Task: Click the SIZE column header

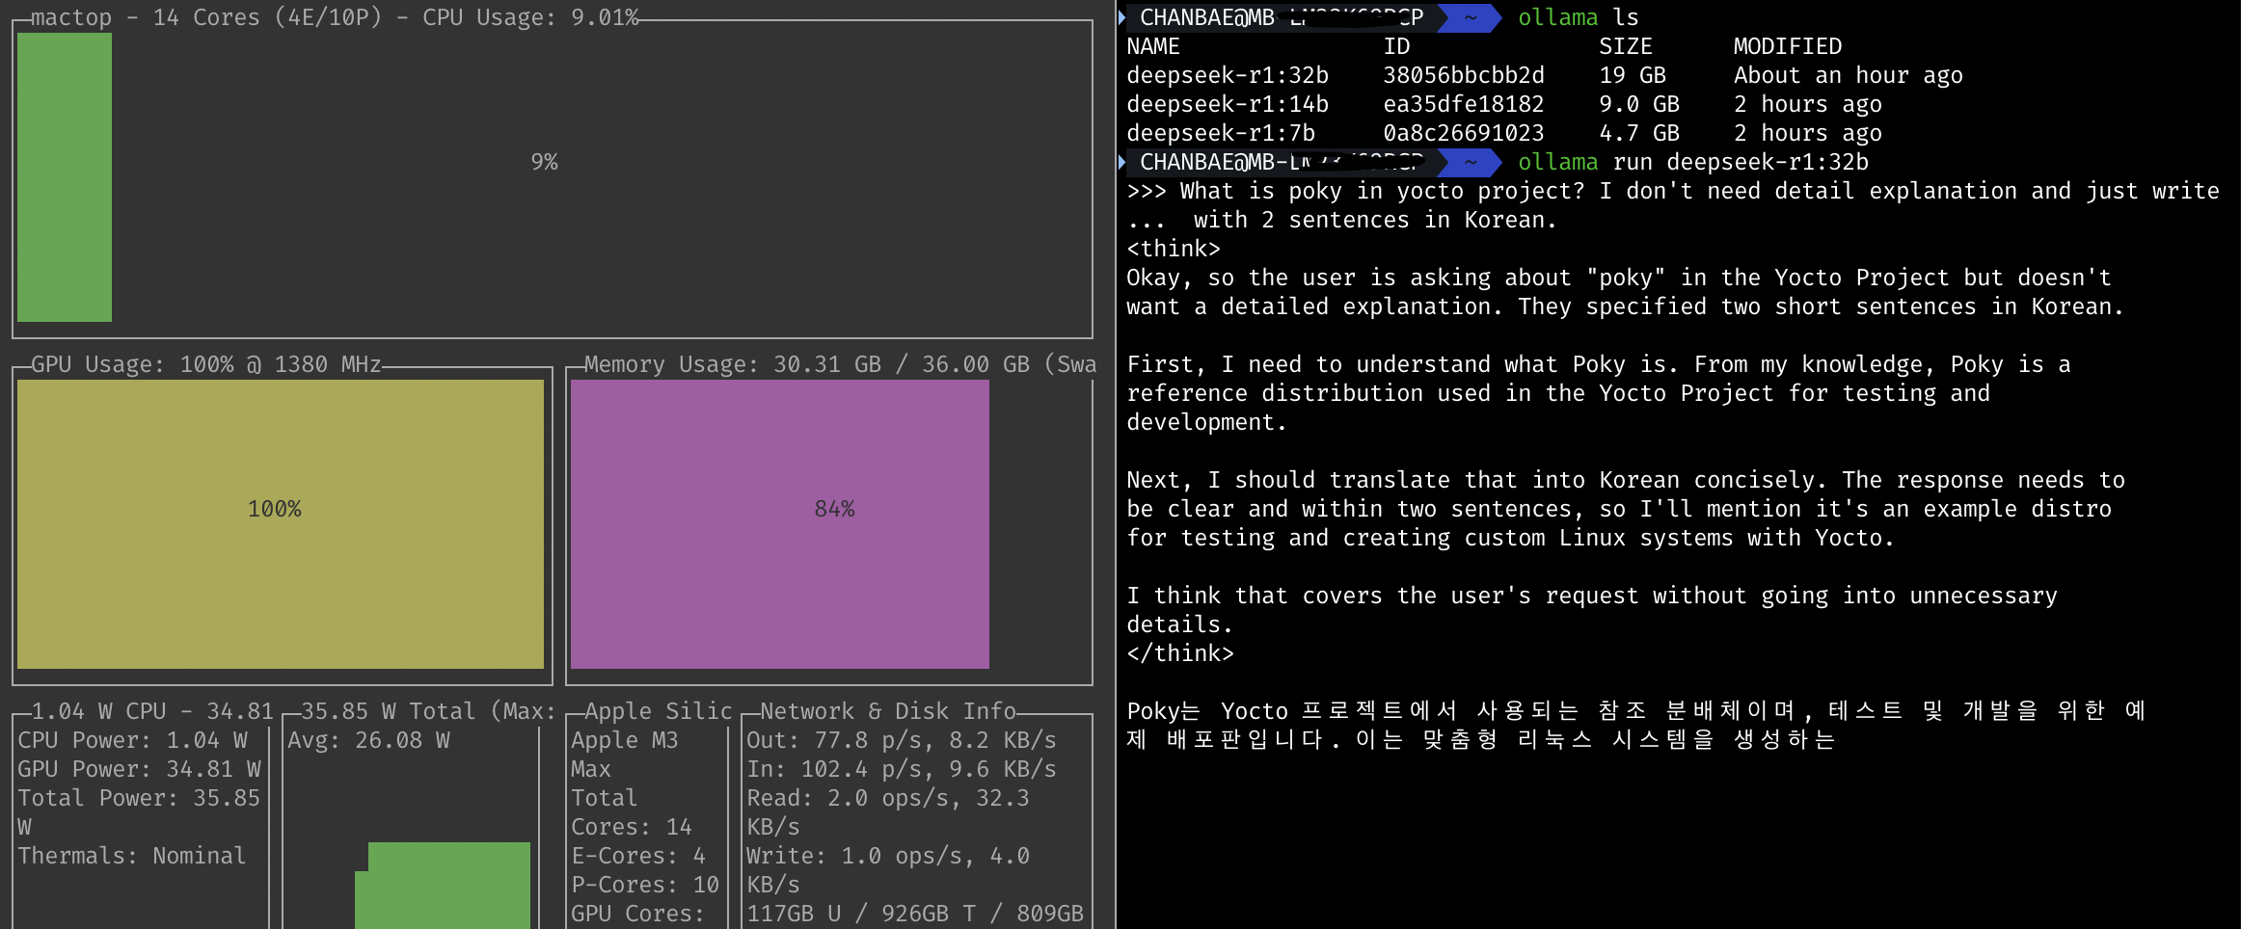Action: 1626,46
